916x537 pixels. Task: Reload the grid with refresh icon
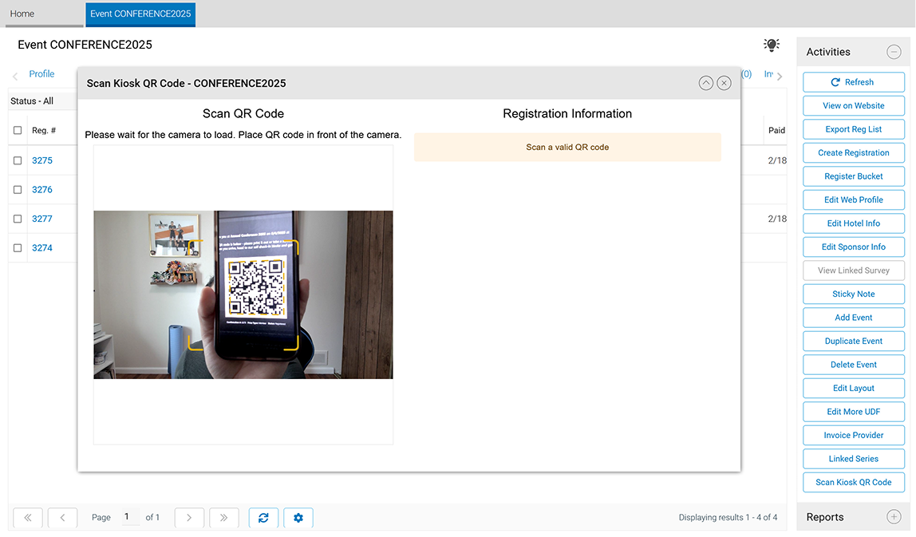pos(263,517)
